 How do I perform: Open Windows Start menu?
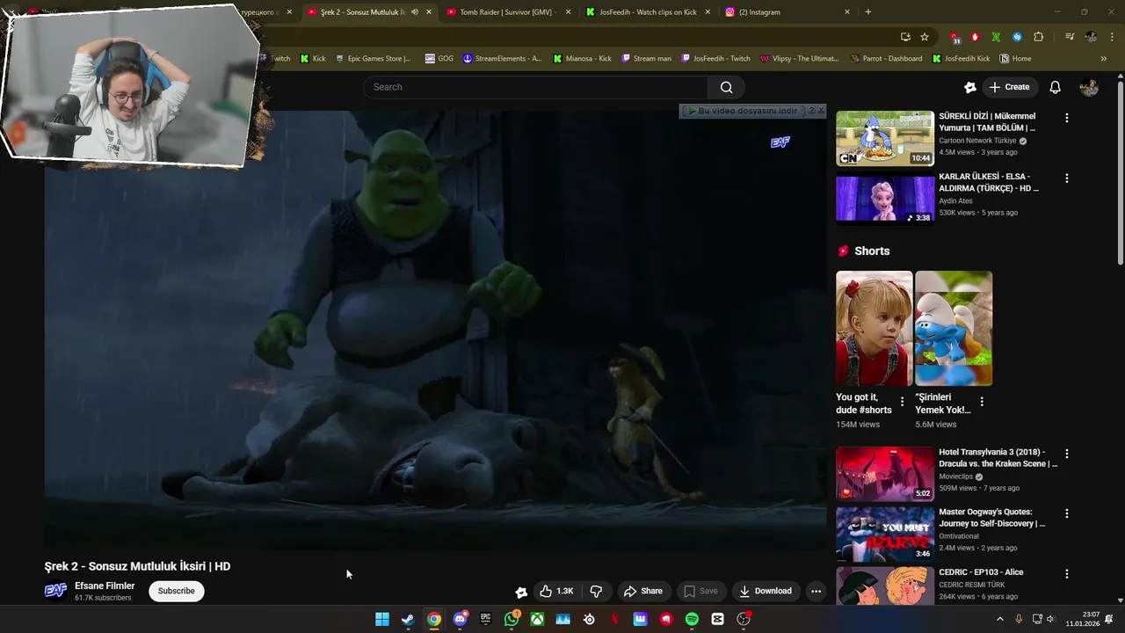tap(382, 619)
